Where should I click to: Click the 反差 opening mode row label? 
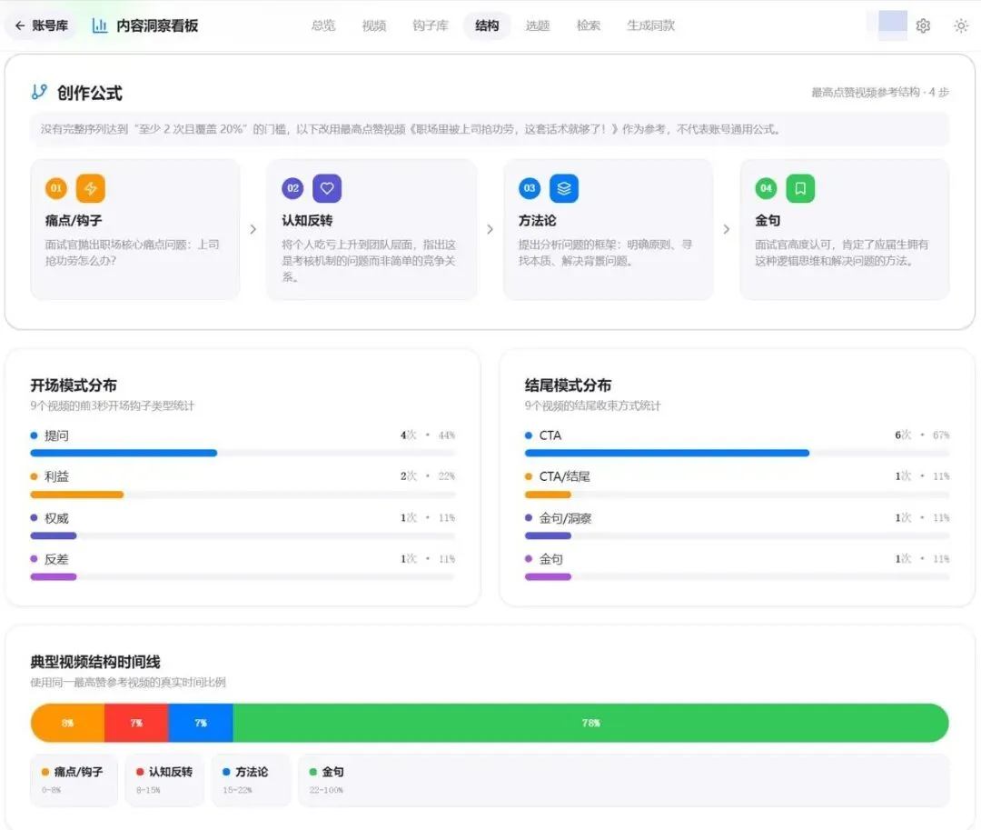[x=56, y=559]
